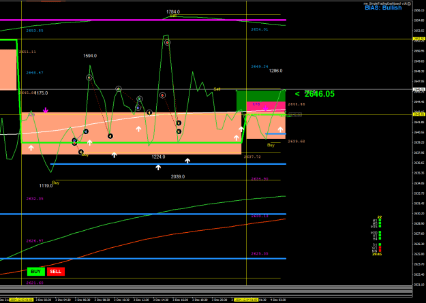
Task: Click the 2637.72 zone price label
Action: click(x=252, y=157)
